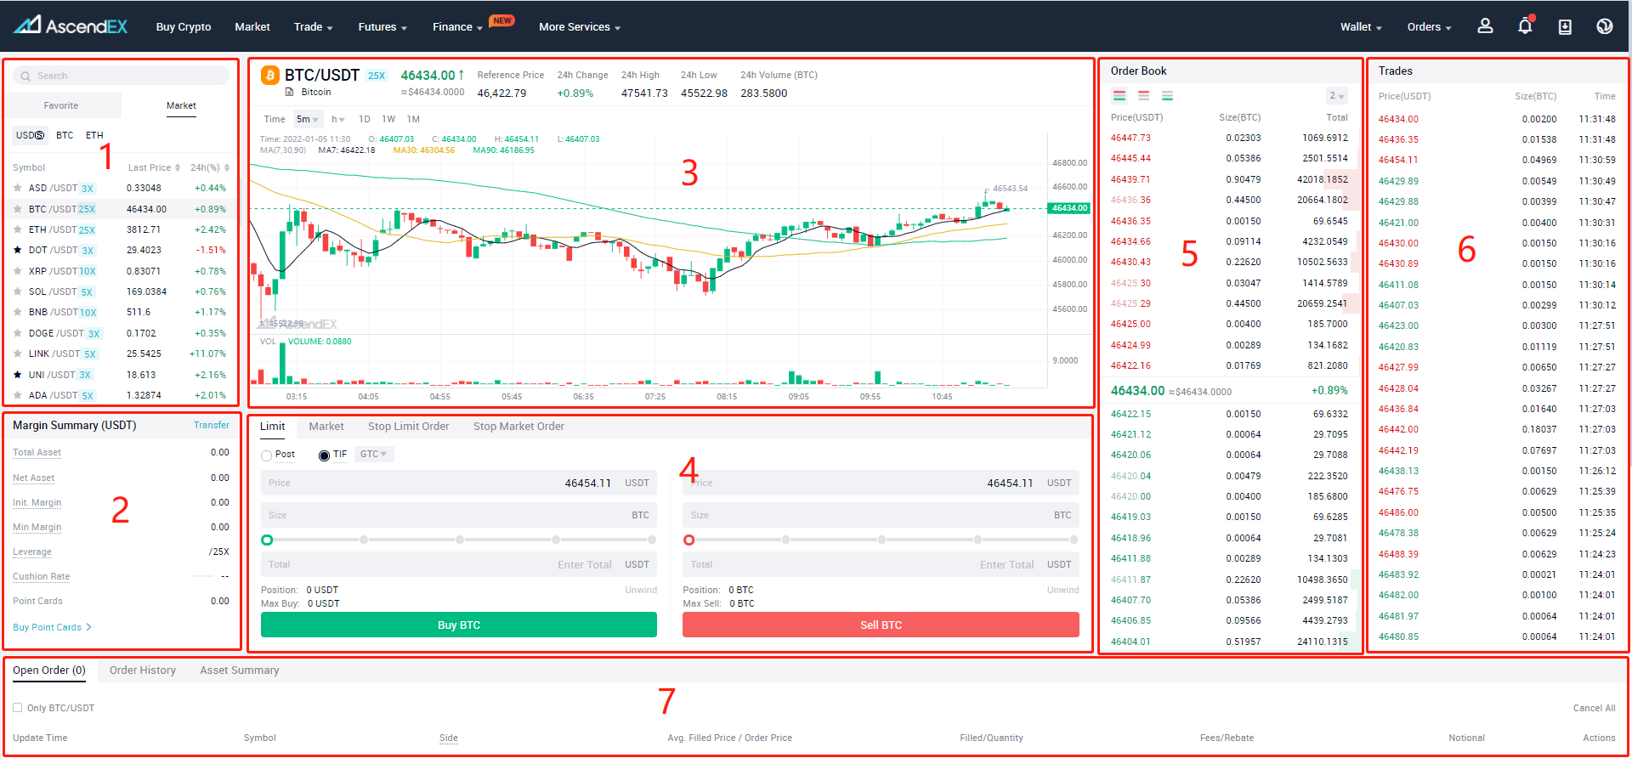This screenshot has height=758, width=1632.
Task: Toggle favorite star for BTC/USDT row
Action: click(x=17, y=209)
